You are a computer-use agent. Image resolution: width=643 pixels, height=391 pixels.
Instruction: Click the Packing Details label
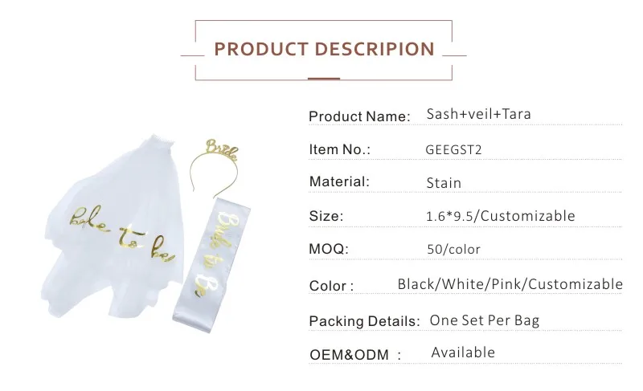pyautogui.click(x=364, y=321)
